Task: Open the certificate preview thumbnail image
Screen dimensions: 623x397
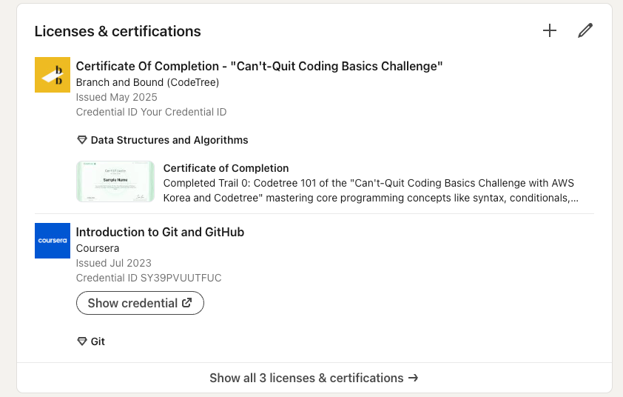Action: [x=115, y=181]
